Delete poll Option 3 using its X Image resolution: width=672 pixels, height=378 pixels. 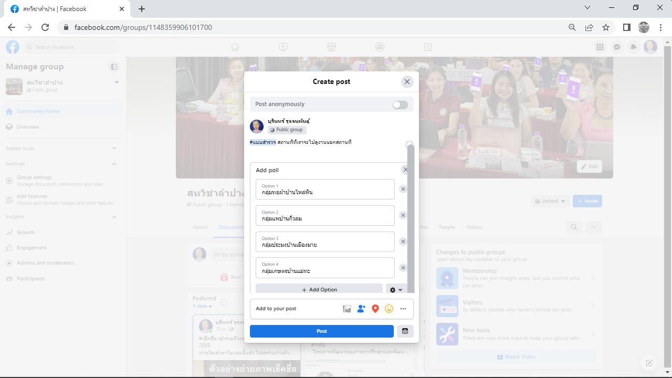click(403, 241)
